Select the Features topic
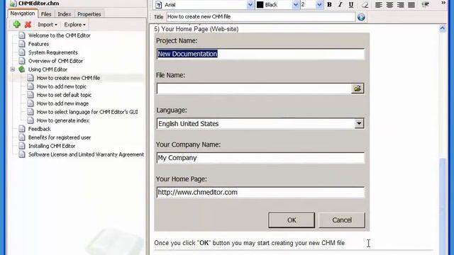This screenshot has height=255, width=454. 38,44
